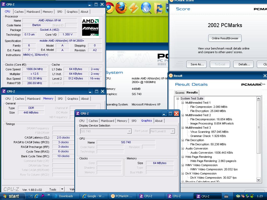The image size is (267, 200).
Task: Click the system clock showing 1.23
Action: point(260,196)
